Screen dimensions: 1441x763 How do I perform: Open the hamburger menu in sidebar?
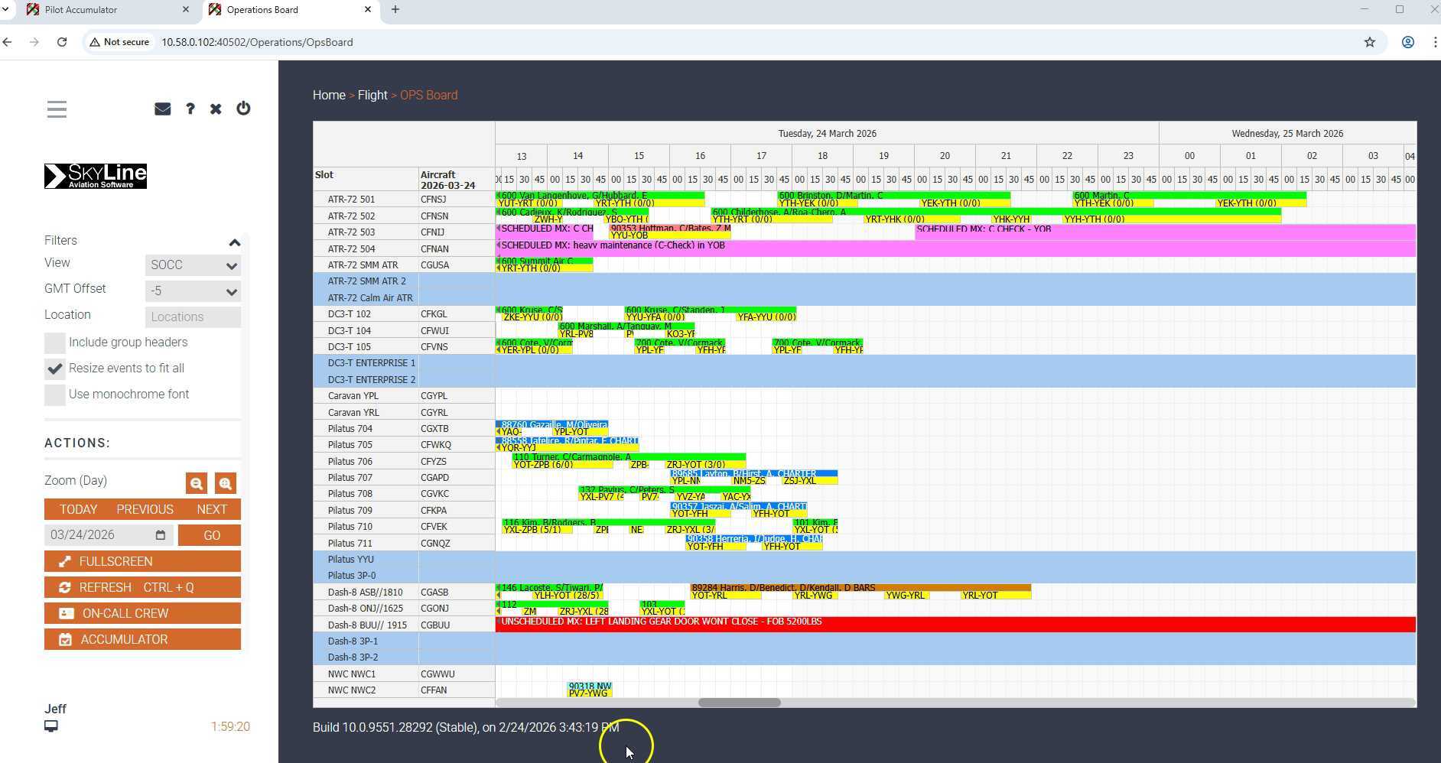click(57, 109)
